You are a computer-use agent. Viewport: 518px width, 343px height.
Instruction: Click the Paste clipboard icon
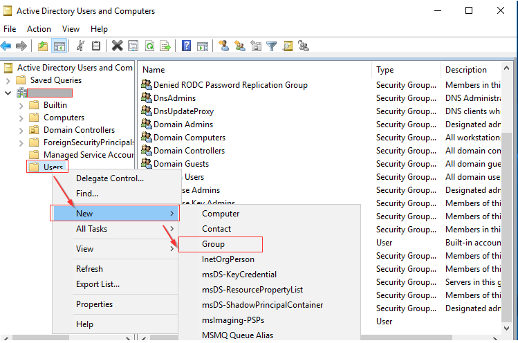[x=96, y=46]
